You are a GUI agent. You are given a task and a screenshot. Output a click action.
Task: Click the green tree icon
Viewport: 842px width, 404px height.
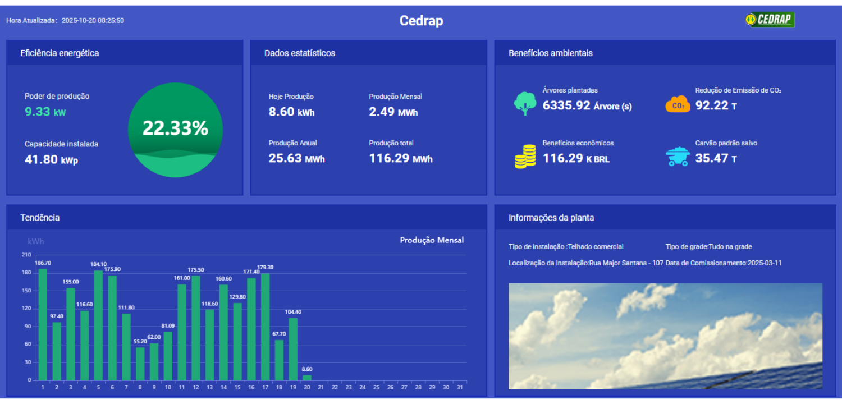(525, 103)
